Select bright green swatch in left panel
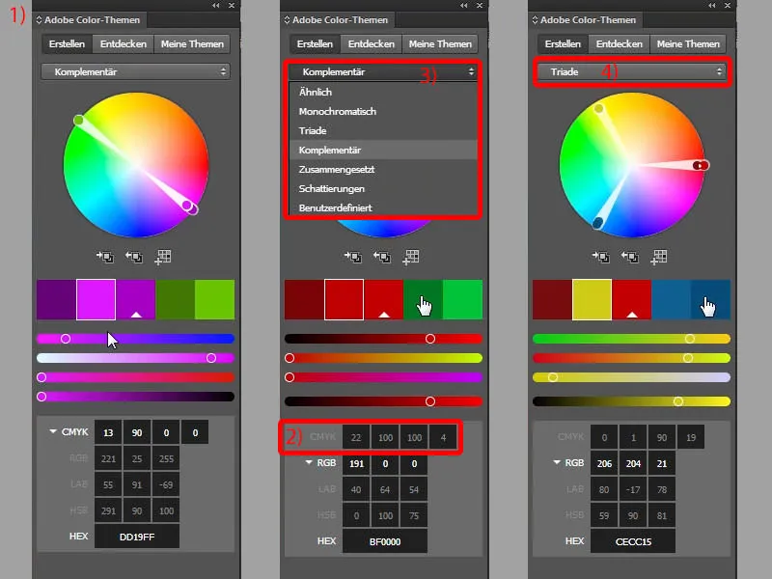Screen dimensions: 772x579 (x=214, y=299)
